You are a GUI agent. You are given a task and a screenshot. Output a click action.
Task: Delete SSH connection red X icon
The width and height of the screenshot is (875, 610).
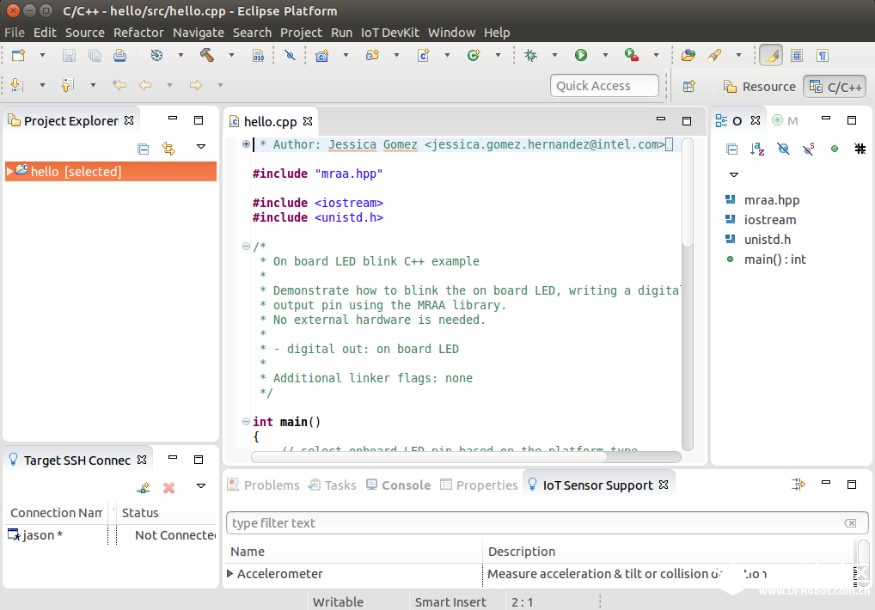pyautogui.click(x=168, y=488)
